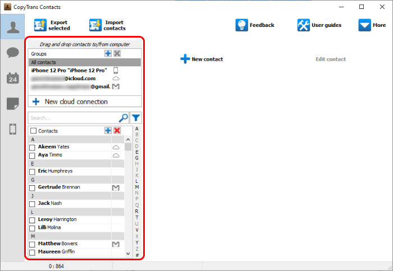Open the Notes sidebar icon
The image size is (393, 271).
[12, 104]
